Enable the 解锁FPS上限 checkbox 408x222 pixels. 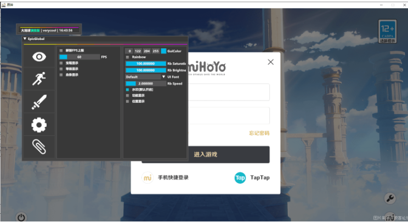tap(61, 50)
